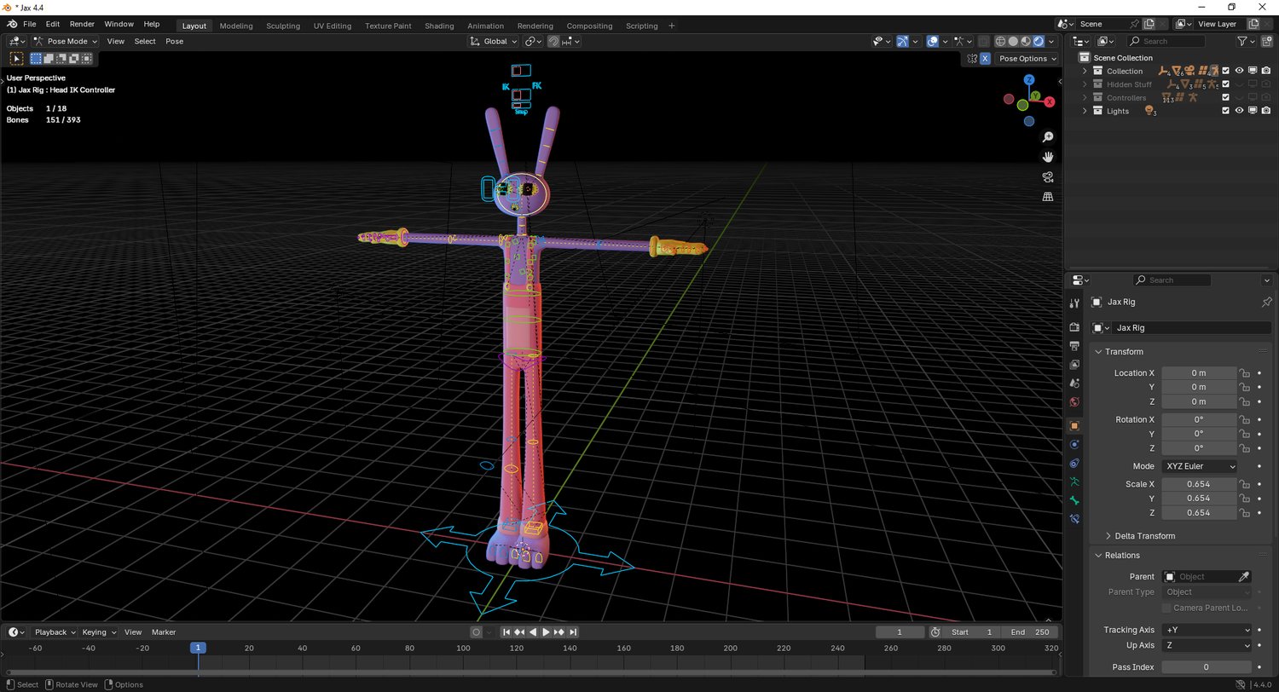Click the play animation button
The height and width of the screenshot is (692, 1279).
(546, 632)
